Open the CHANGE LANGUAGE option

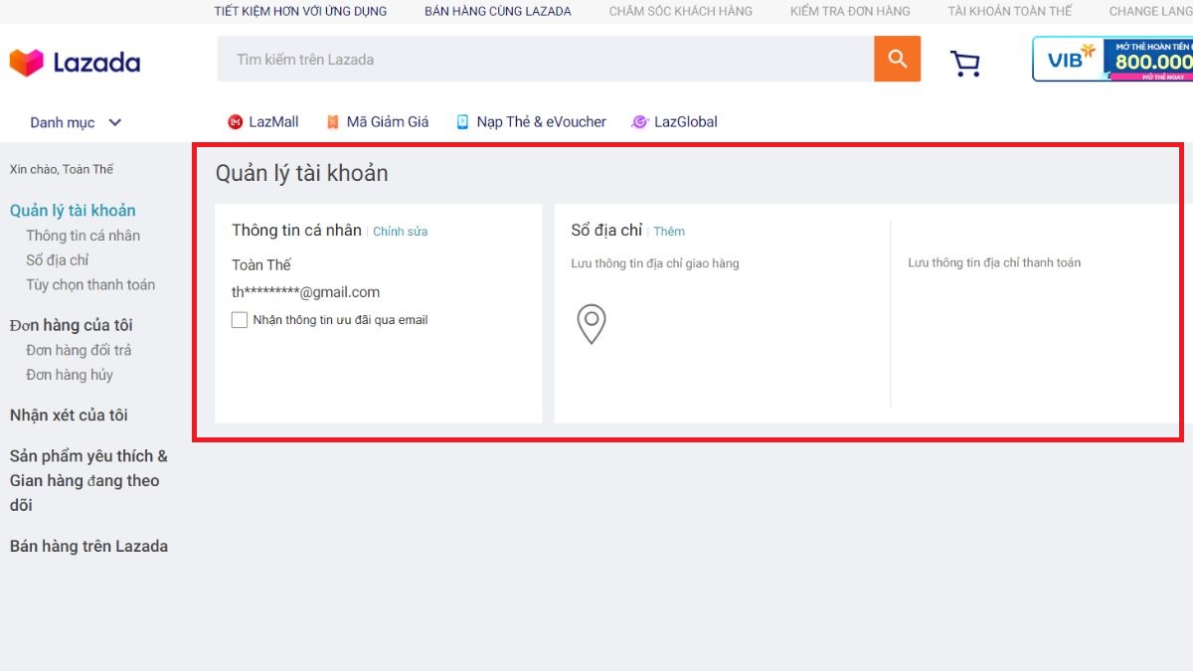[x=1153, y=11]
